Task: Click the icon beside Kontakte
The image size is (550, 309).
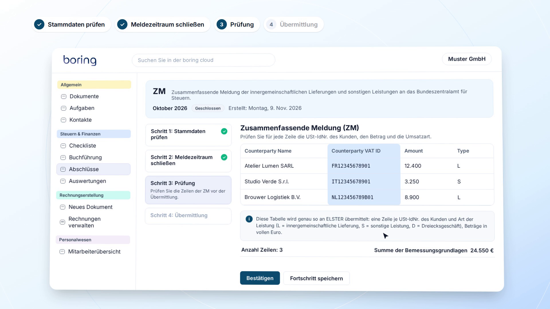Action: tap(64, 120)
